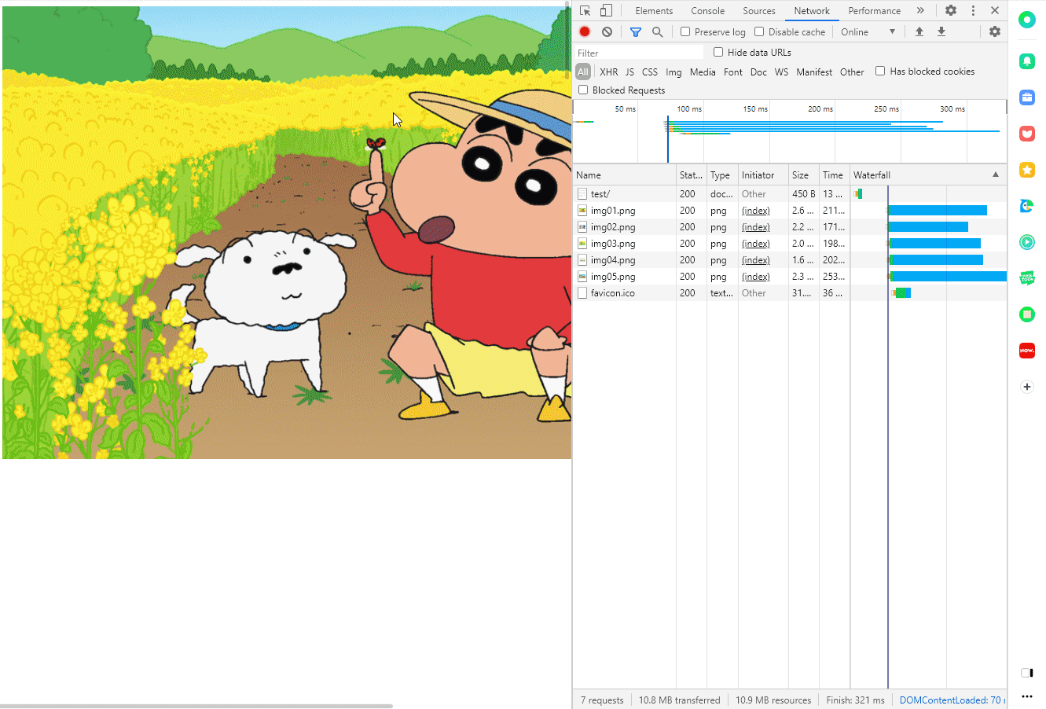Open the red pocket sidebar icon
This screenshot has width=1046, height=709.
point(1027,134)
